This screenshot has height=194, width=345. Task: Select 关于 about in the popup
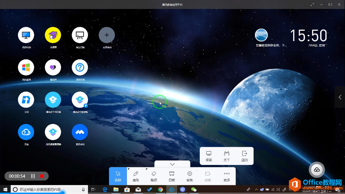[227, 156]
